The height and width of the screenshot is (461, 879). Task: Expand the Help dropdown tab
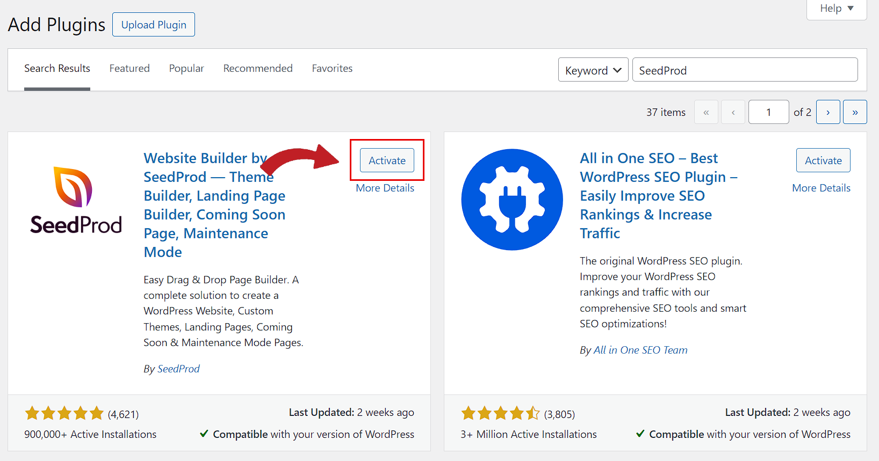tap(837, 9)
